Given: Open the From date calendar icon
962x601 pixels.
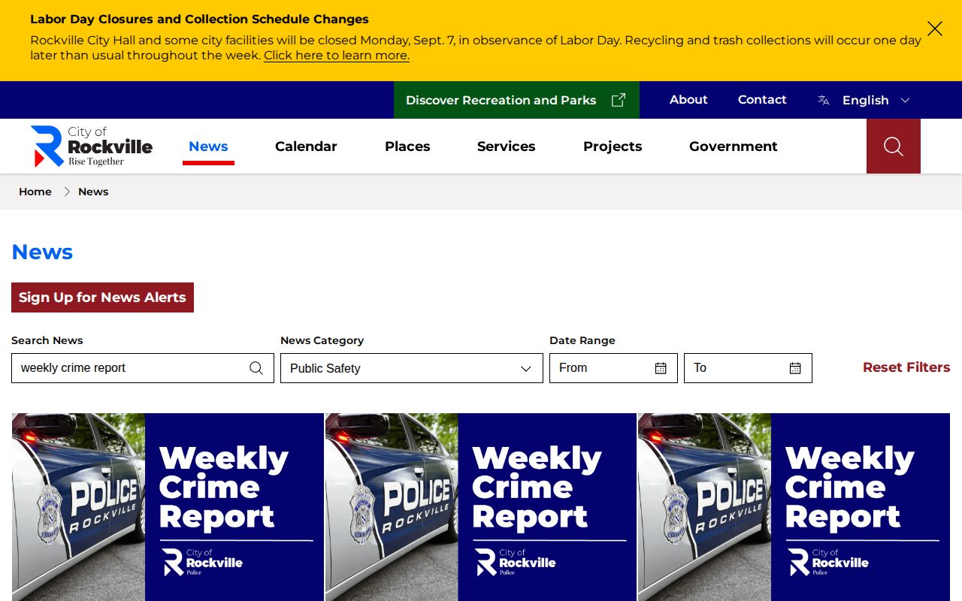Looking at the screenshot, I should coord(661,368).
